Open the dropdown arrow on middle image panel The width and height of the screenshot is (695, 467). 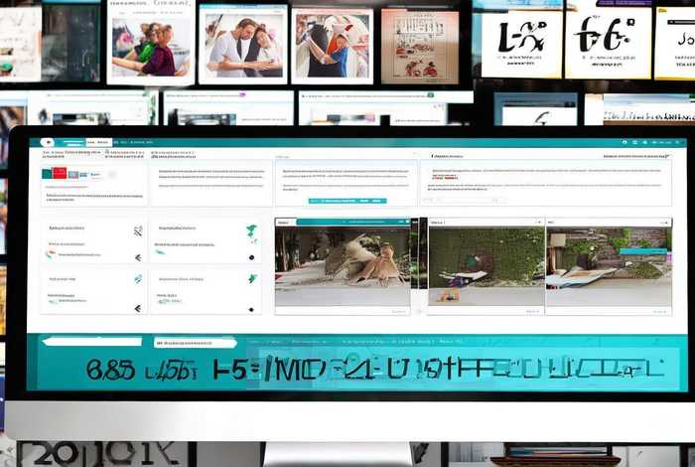(538, 223)
